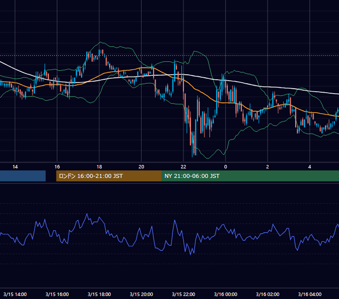Image resolution: width=339 pixels, height=299 pixels.
Task: Click the 3/15 16:00 date label
Action: tap(57, 294)
